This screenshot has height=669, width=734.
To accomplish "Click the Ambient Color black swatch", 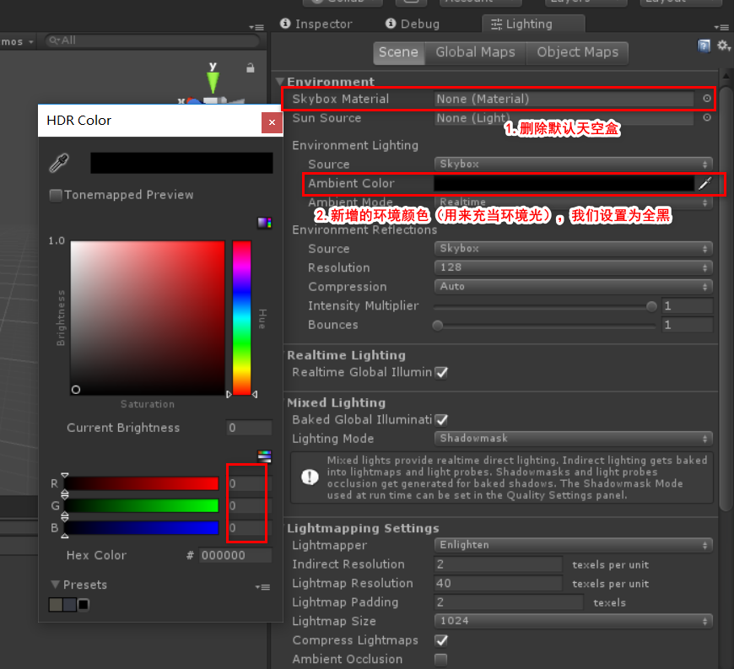I will point(564,184).
